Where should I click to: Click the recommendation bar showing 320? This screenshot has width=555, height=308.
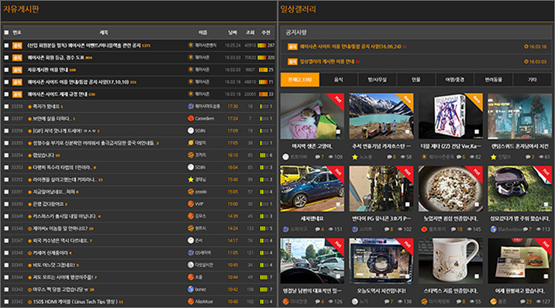(x=262, y=57)
